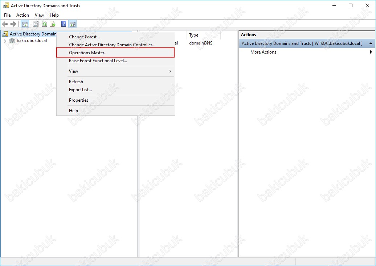Choose Export List... from context menu
The width and height of the screenshot is (376, 266).
click(x=115, y=90)
